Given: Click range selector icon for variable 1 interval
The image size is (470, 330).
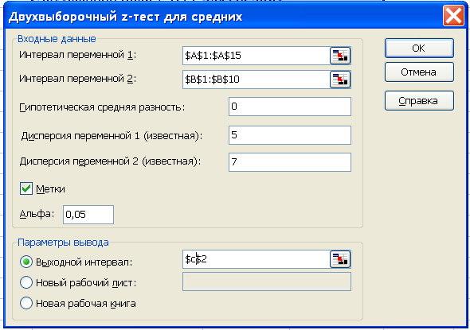Looking at the screenshot, I should [x=340, y=56].
